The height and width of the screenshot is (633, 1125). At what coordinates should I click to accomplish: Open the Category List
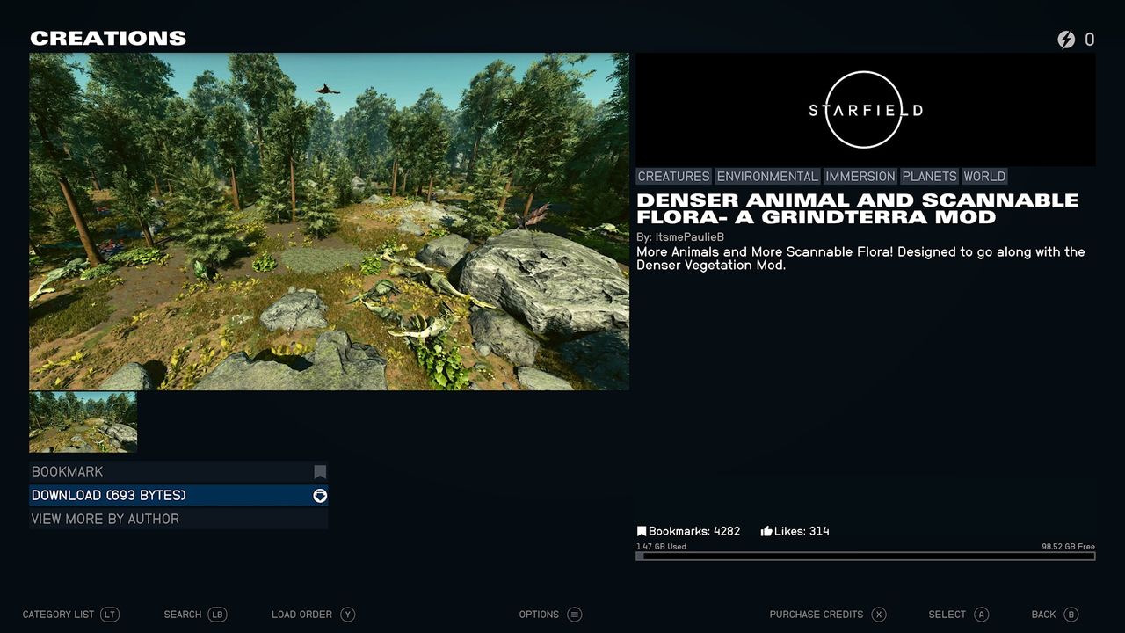pos(58,615)
